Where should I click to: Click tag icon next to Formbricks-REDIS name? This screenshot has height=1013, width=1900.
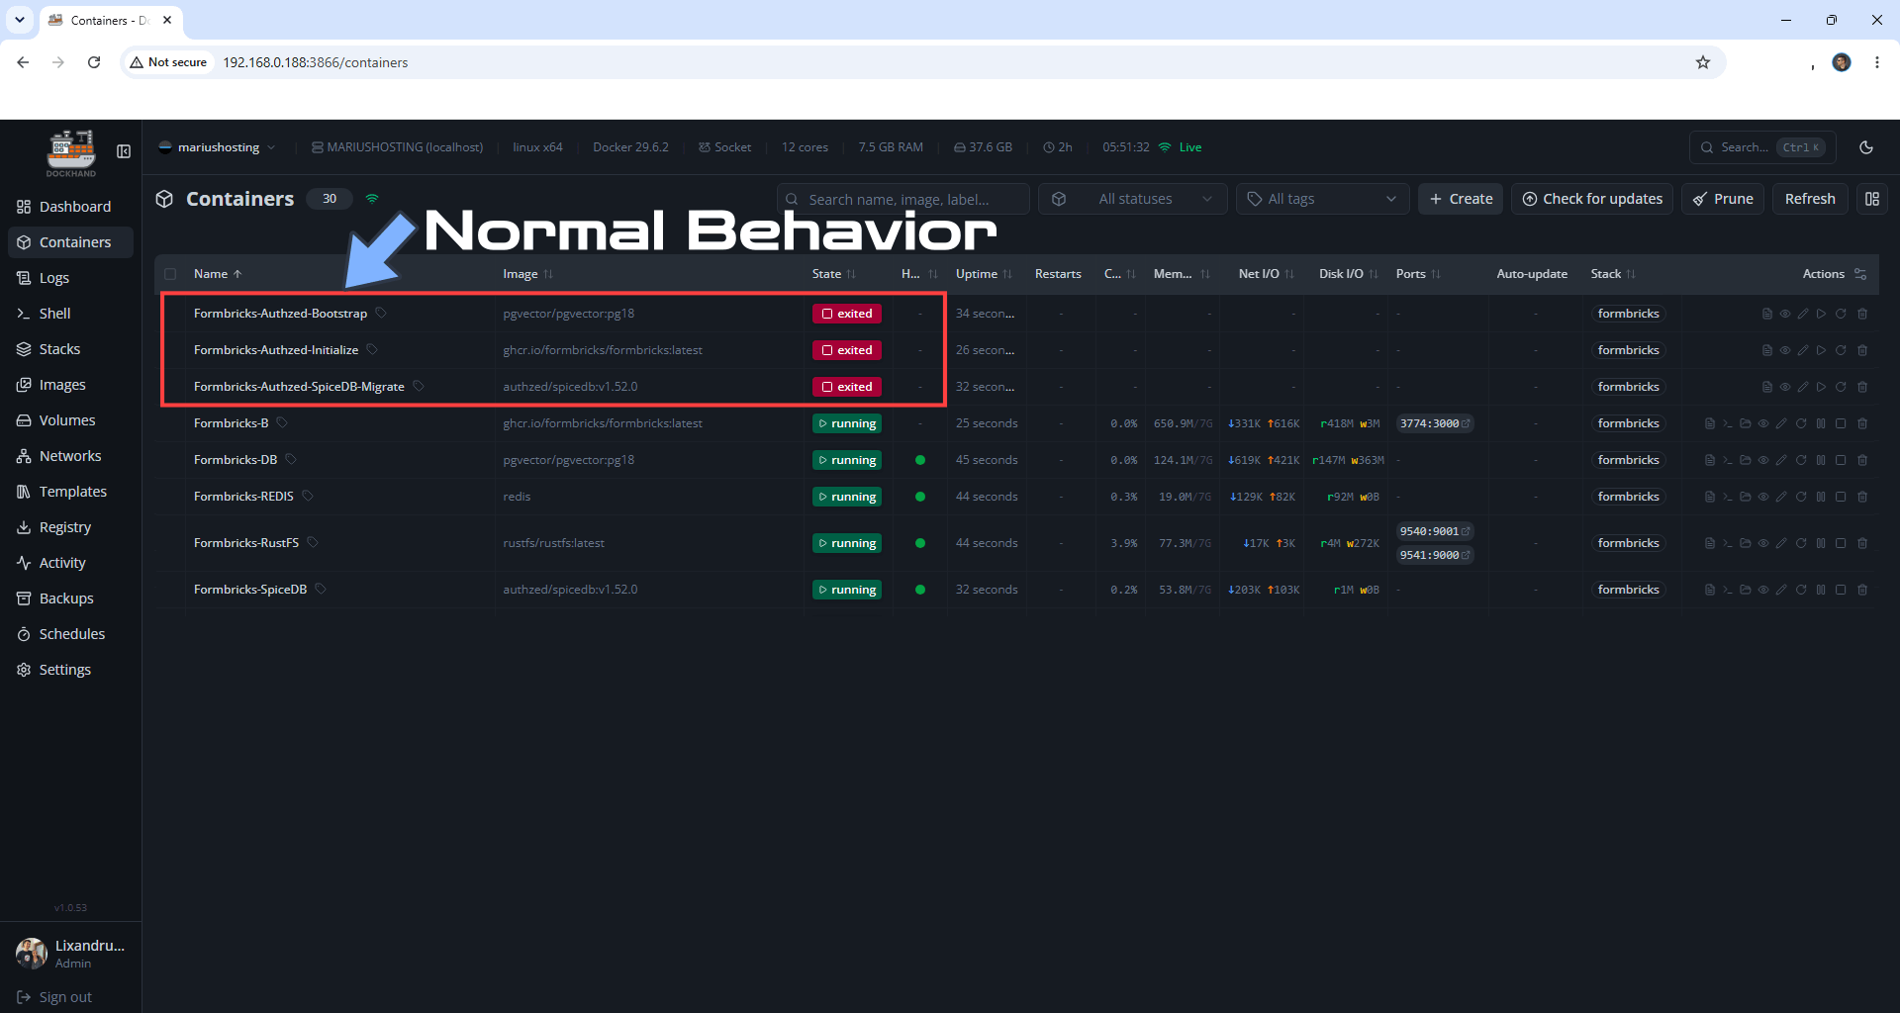[x=308, y=496]
